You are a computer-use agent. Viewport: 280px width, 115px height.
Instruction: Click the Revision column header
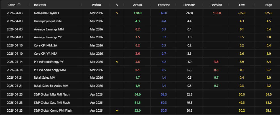click(216, 5)
